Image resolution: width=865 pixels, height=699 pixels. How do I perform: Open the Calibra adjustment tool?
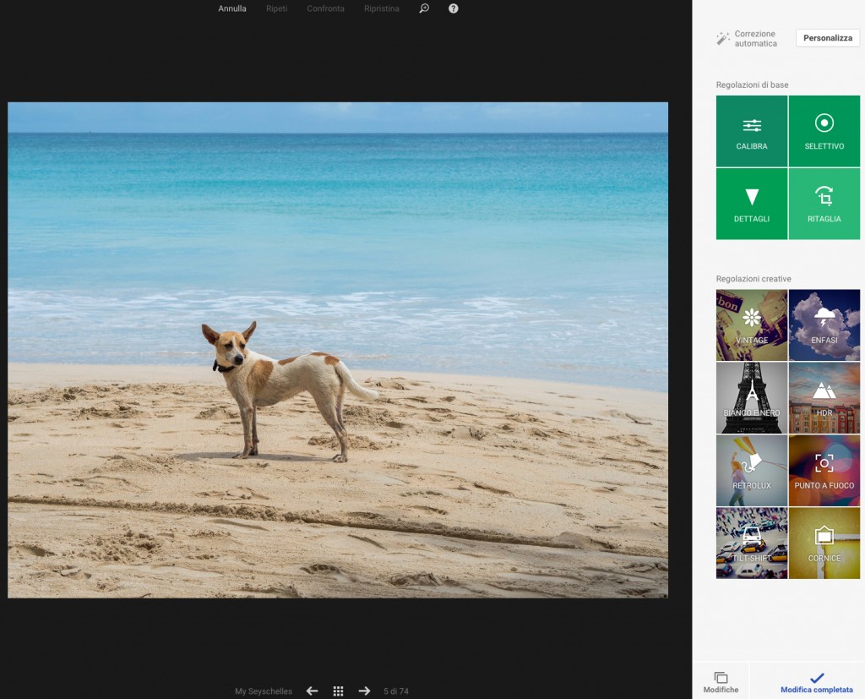751,131
